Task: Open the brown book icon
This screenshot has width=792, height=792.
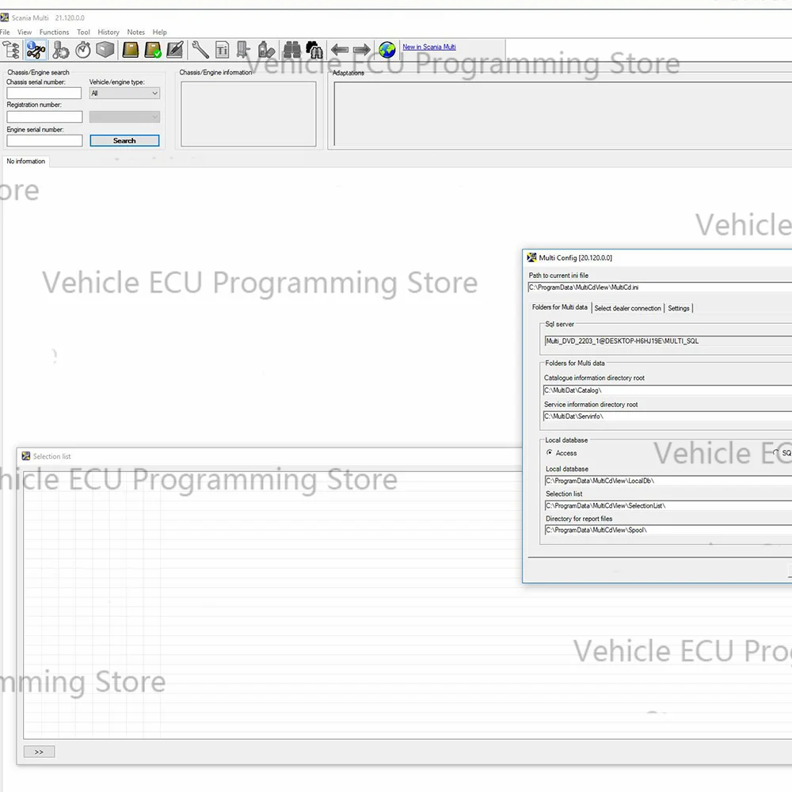Action: click(131, 50)
